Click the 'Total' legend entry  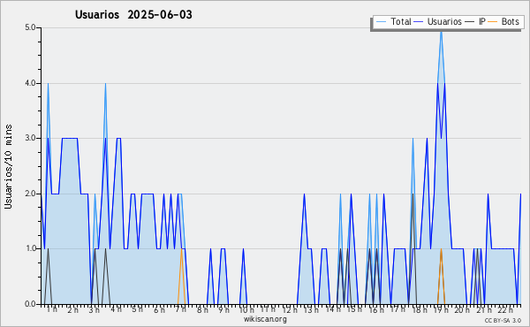click(x=393, y=22)
